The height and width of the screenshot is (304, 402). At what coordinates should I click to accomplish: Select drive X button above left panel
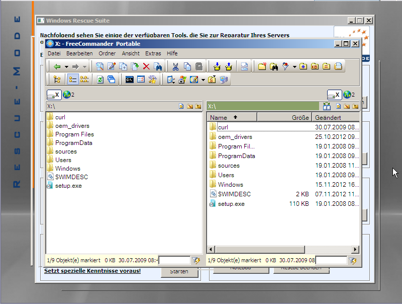point(54,95)
